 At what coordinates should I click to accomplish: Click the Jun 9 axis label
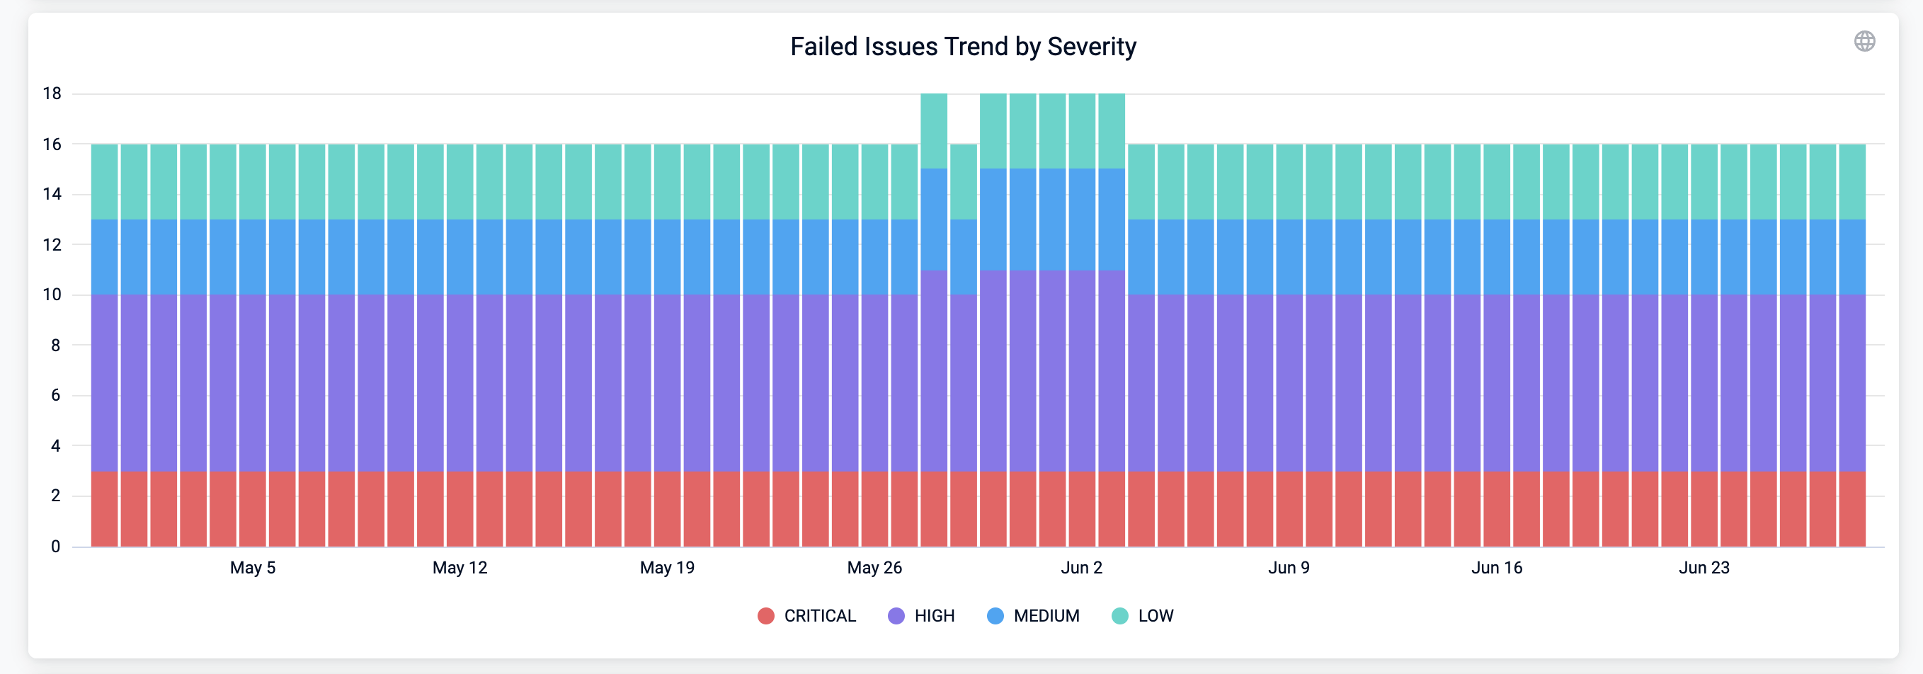pyautogui.click(x=1289, y=567)
